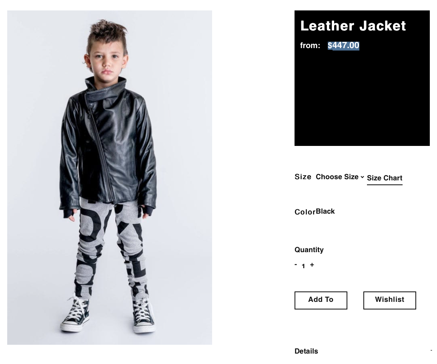Decrease quantity with the minus icon
Viewport: 437px width, 364px height.
[x=296, y=264]
